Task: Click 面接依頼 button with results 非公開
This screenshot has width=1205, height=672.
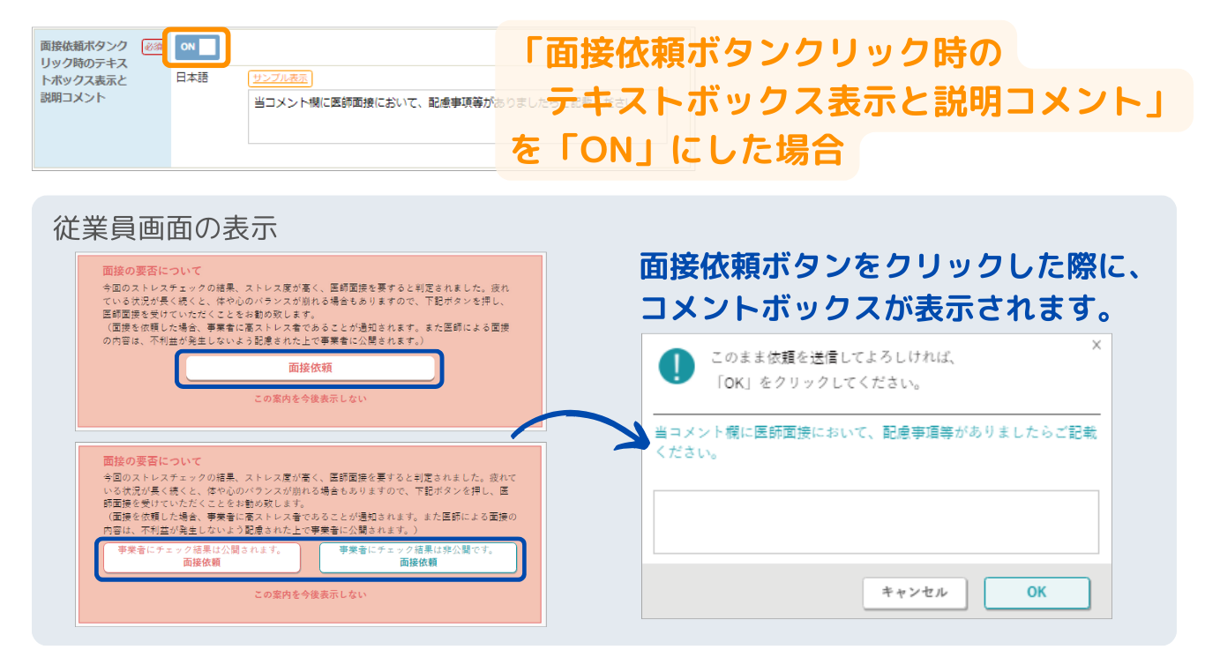Action: tap(418, 556)
